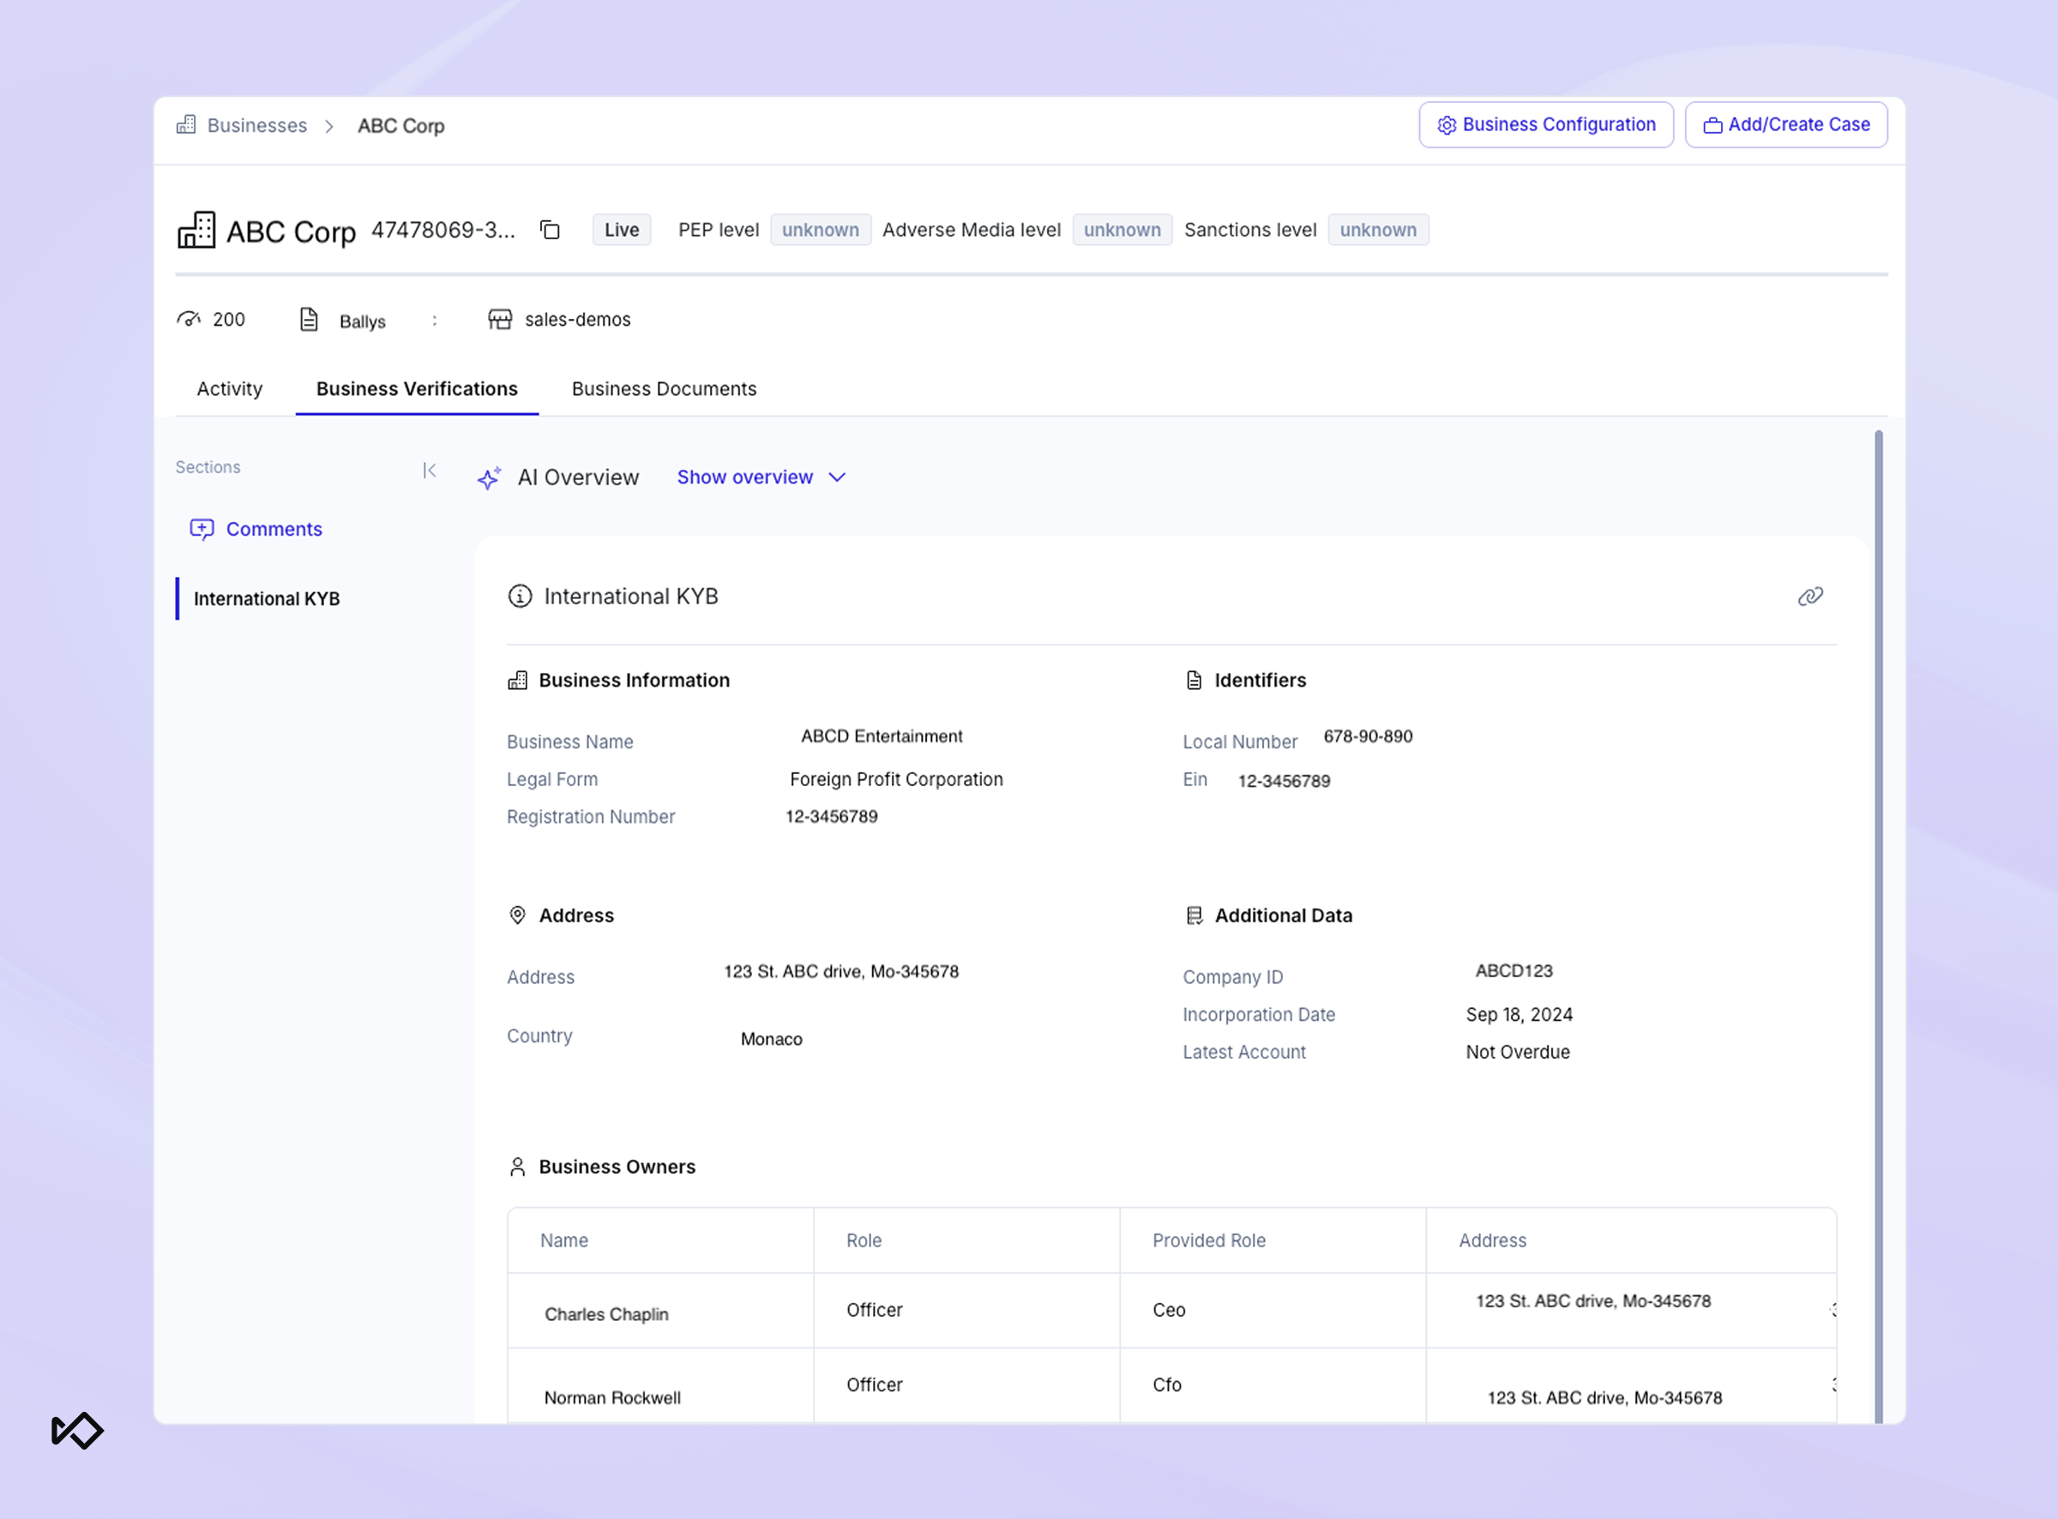This screenshot has width=2058, height=1519.
Task: Expand the Show overview dropdown
Action: (x=745, y=477)
